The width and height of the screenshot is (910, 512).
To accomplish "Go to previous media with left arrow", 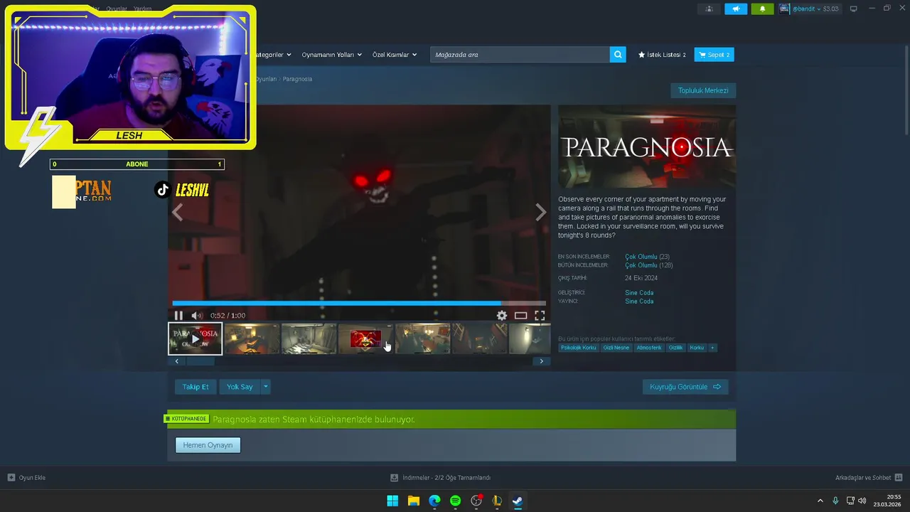I will pyautogui.click(x=177, y=212).
